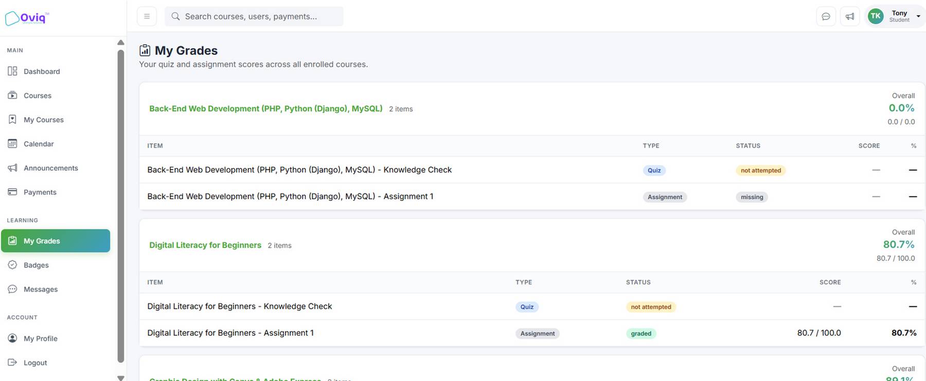Open My Courses menu item
Screen dimensions: 926x381
56,119
